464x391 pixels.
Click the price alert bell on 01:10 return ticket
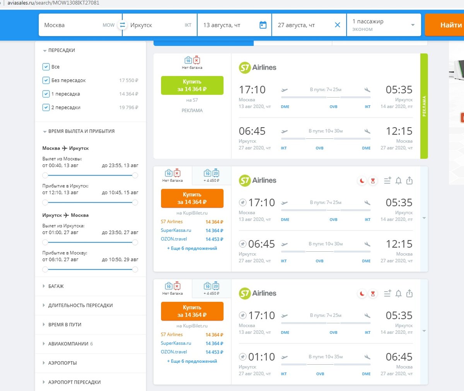click(x=399, y=294)
